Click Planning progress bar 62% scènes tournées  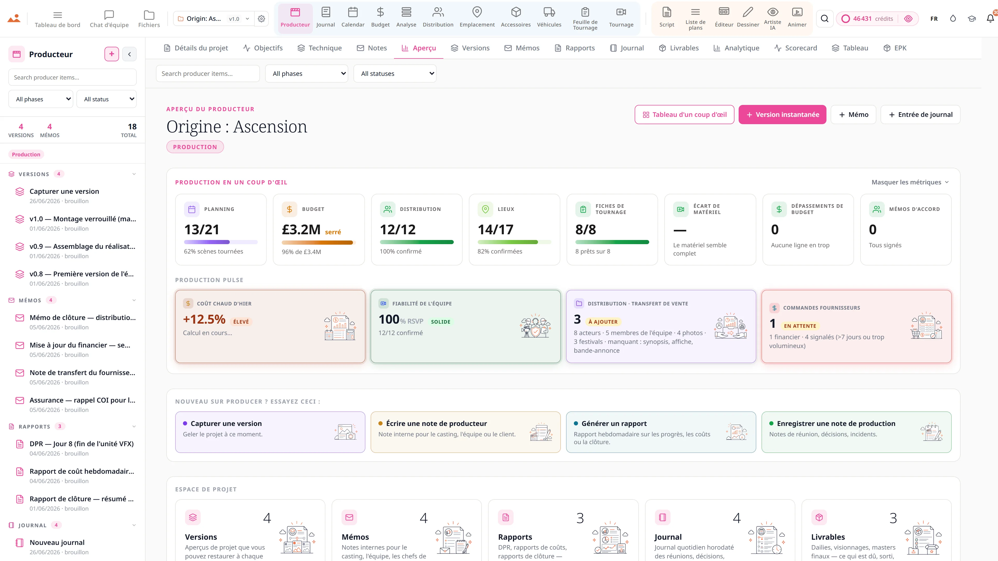click(221, 242)
